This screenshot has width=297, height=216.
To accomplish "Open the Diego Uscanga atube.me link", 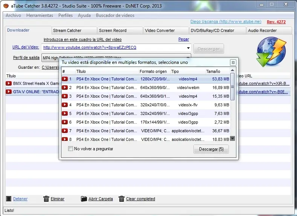I will pos(226,21).
